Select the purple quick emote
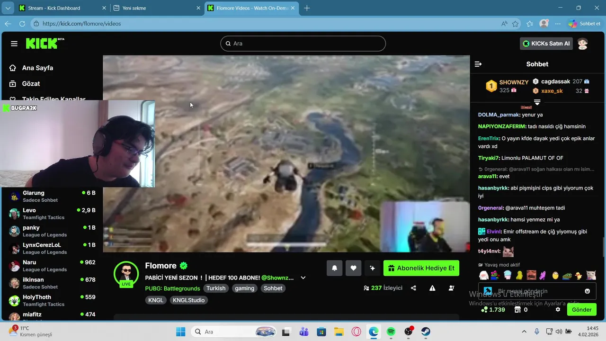Image resolution: width=606 pixels, height=341 pixels. tap(543, 275)
